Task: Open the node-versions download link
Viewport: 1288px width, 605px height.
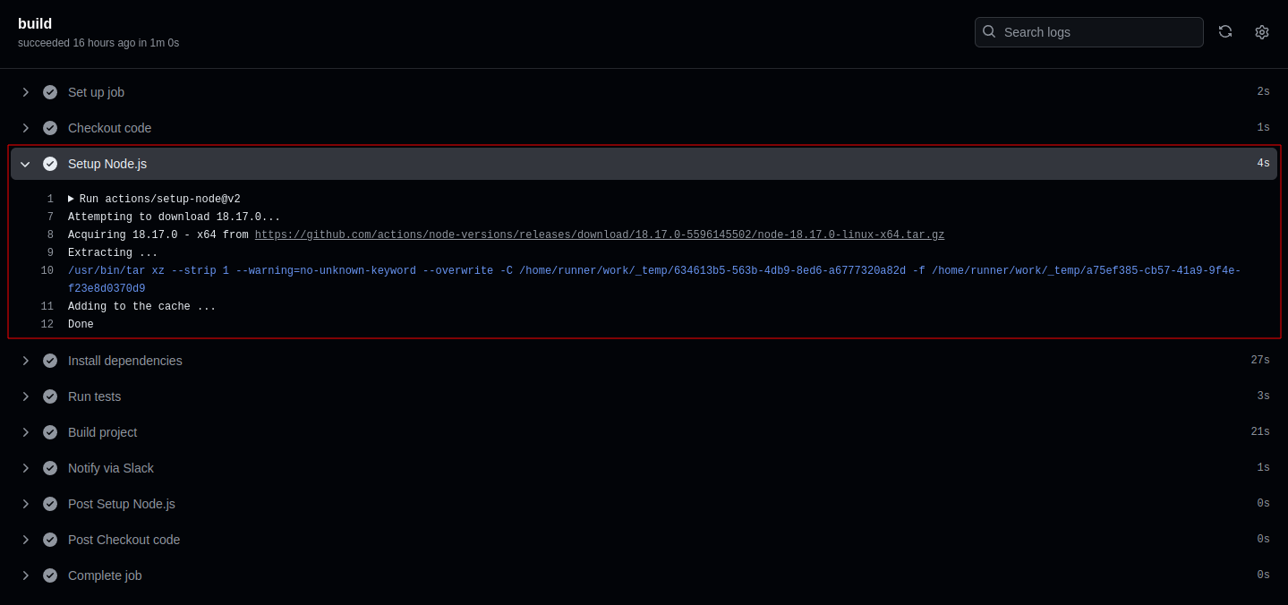Action: 600,234
